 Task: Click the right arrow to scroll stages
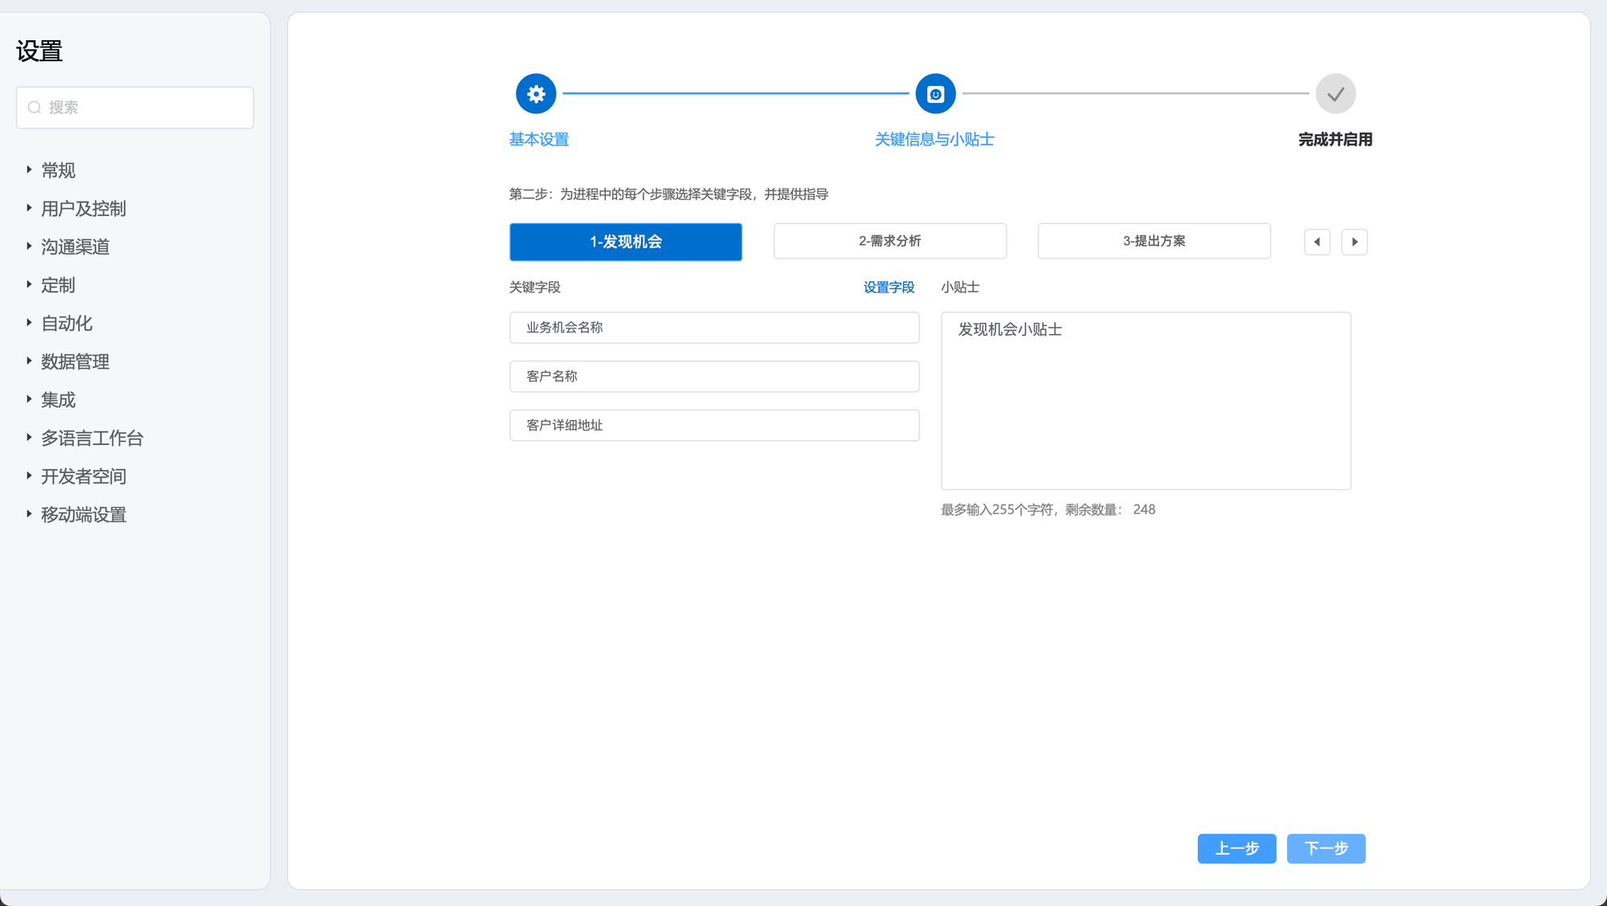pyautogui.click(x=1355, y=242)
